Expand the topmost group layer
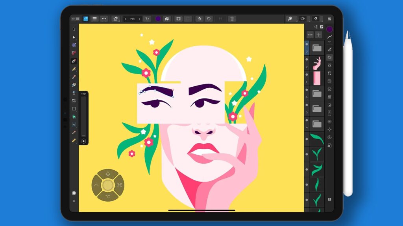This screenshot has width=403, height=226. [x=307, y=51]
